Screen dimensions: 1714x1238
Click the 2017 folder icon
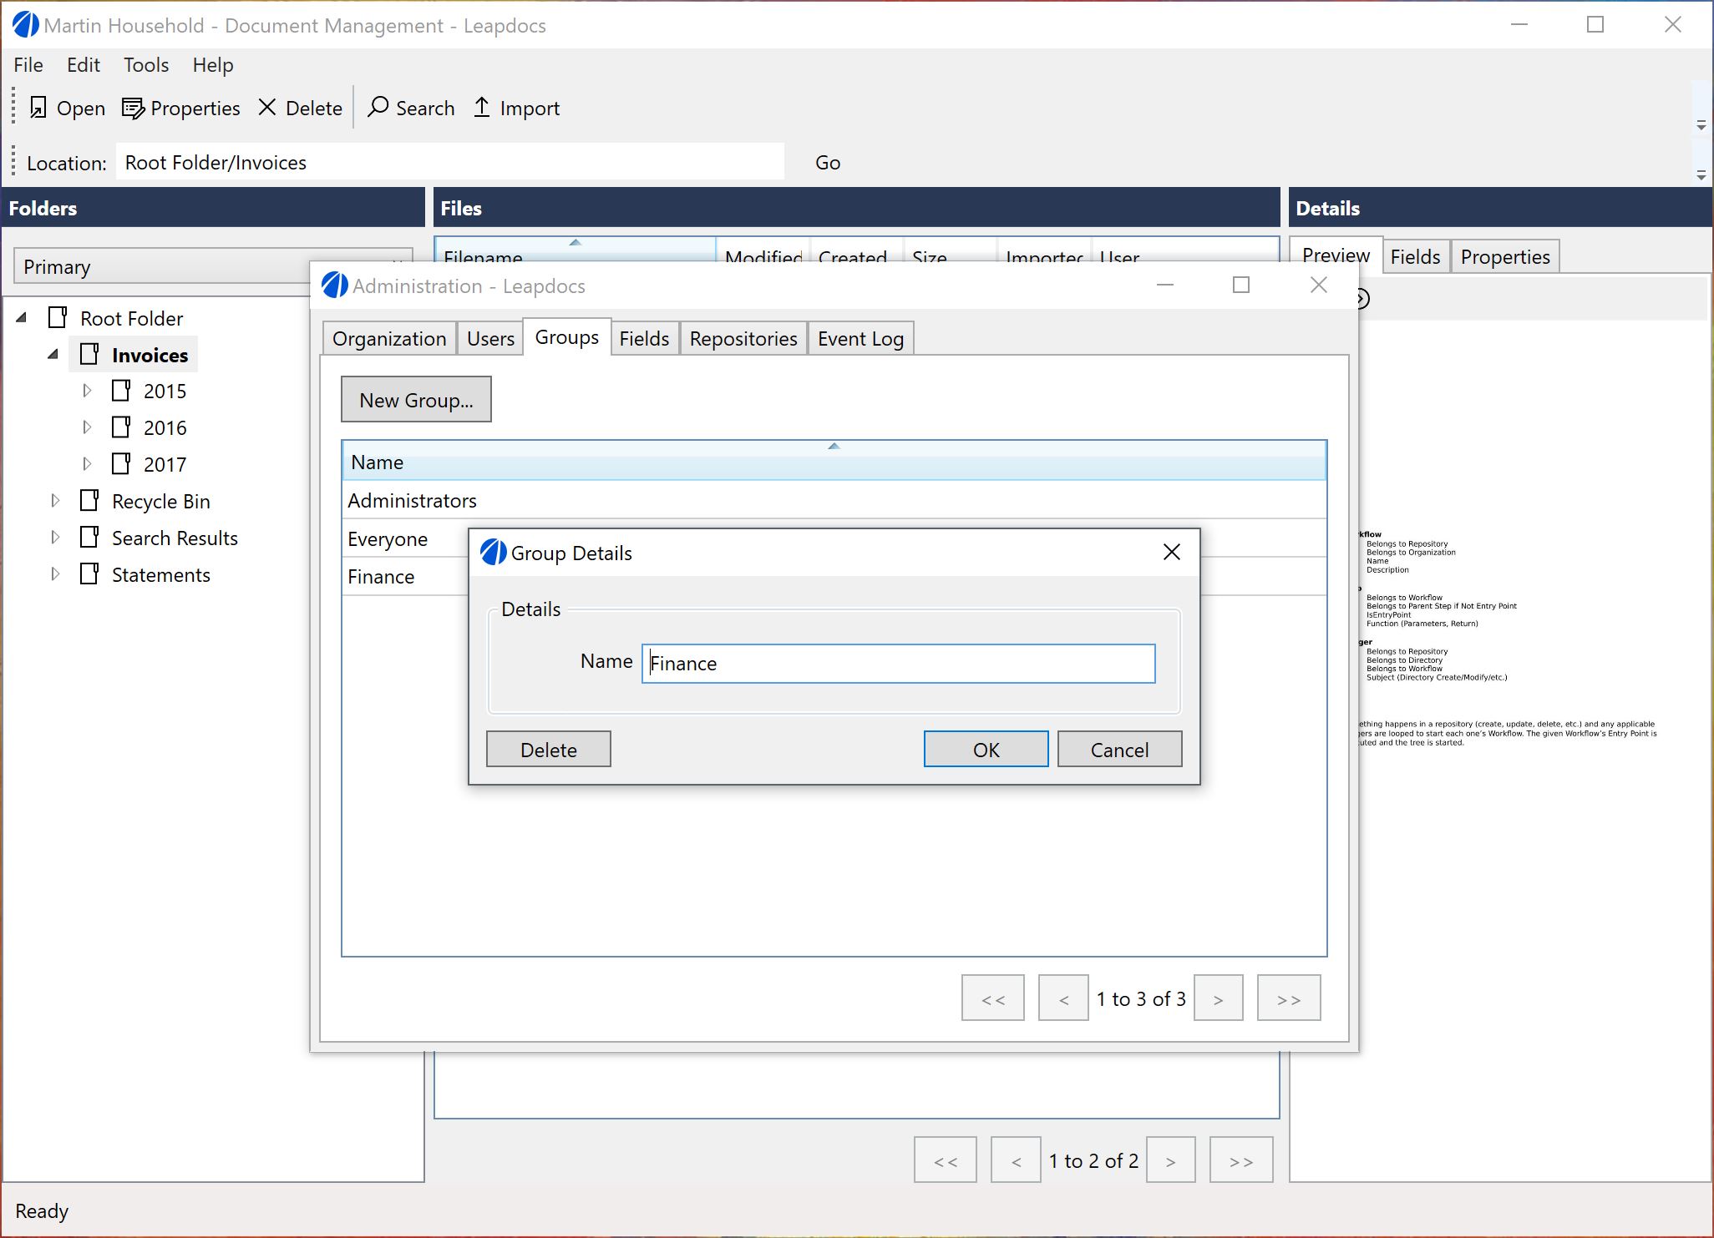click(x=121, y=463)
